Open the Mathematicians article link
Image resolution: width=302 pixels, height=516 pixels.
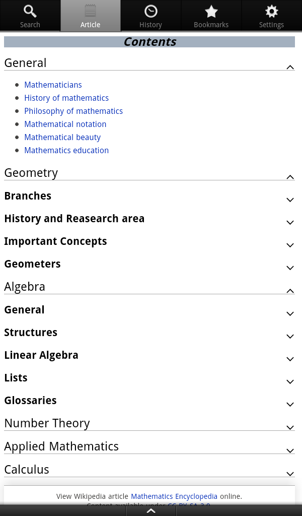(53, 85)
